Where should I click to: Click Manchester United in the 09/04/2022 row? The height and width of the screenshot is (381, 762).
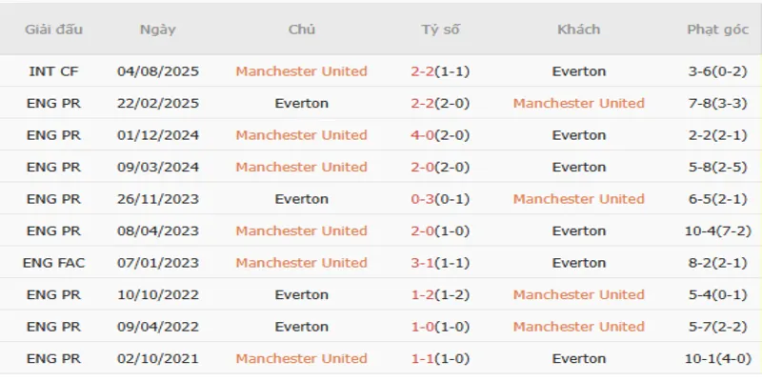point(578,327)
